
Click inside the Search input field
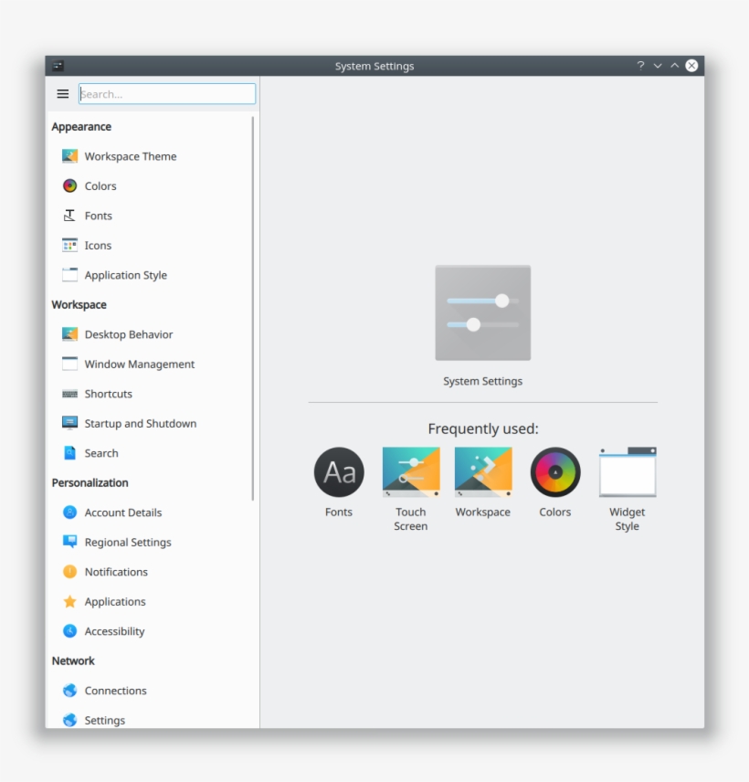[166, 93]
